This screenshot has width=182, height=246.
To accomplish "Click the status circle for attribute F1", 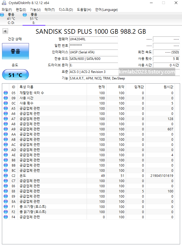I will pos(6,207).
